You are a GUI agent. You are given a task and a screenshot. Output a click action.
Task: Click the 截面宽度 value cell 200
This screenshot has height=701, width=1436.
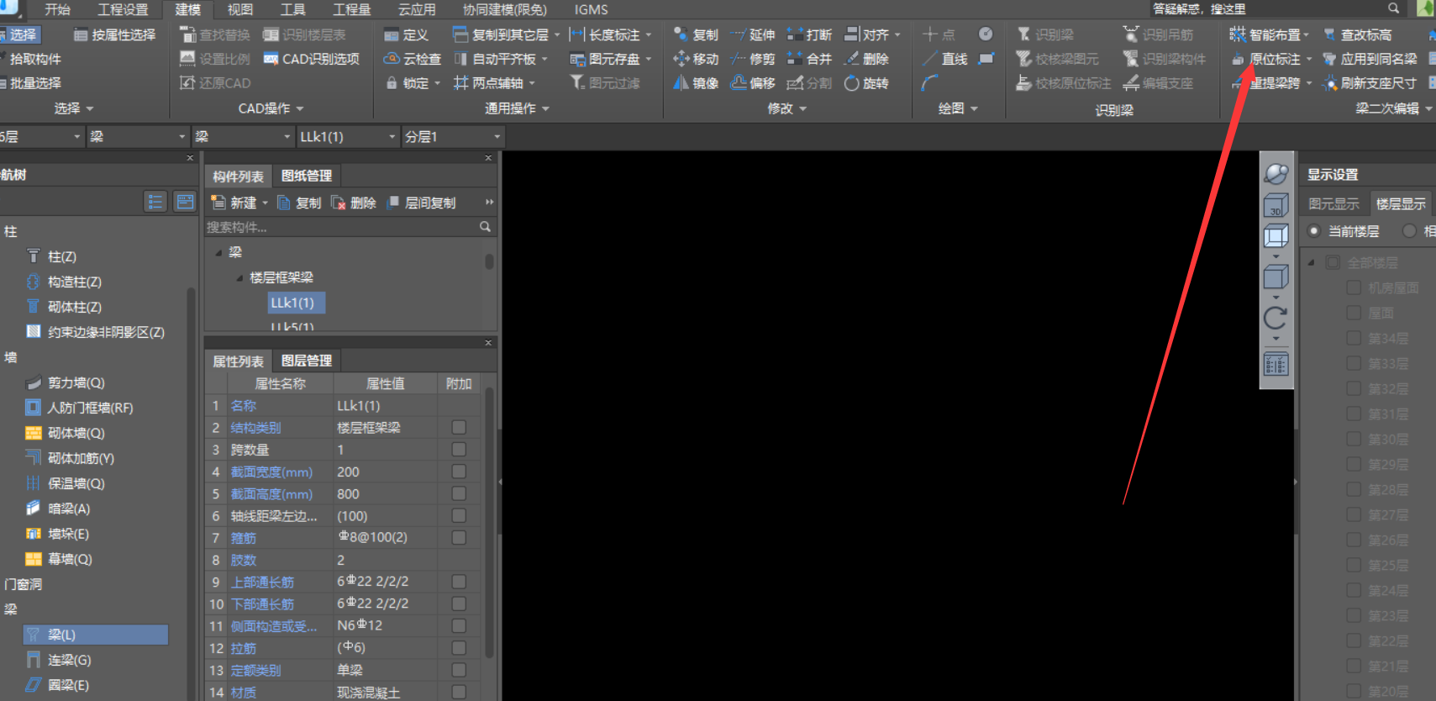coord(385,472)
